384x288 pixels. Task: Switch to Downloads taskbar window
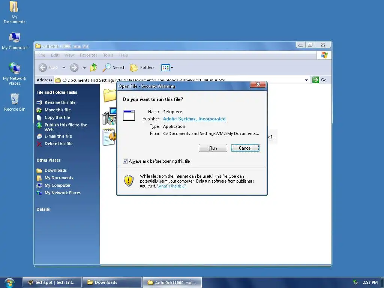112,282
